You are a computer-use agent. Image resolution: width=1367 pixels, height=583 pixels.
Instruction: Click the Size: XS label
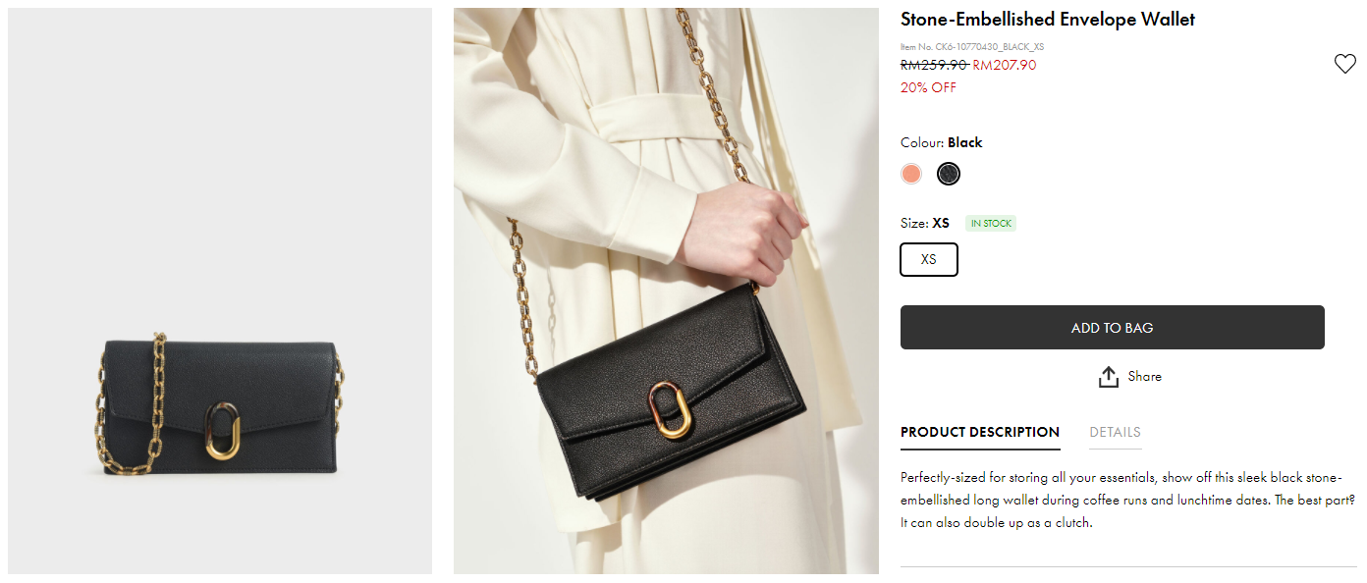click(924, 223)
